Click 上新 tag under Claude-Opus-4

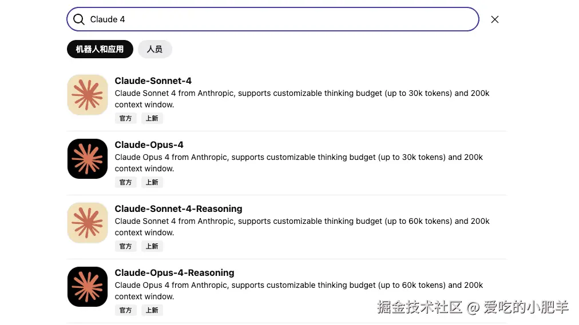click(152, 182)
